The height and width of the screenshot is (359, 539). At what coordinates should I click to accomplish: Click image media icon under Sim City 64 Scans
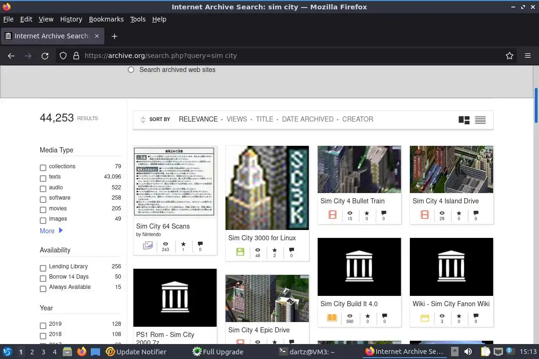coord(148,245)
